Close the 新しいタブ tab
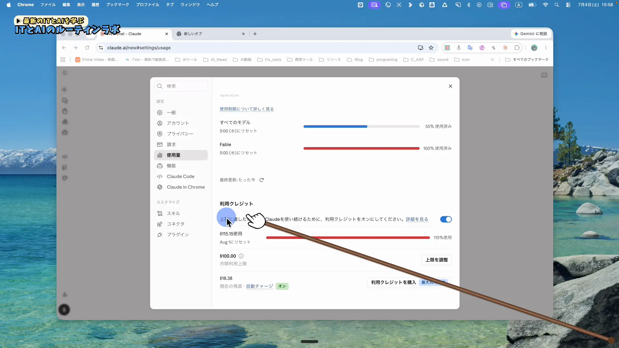This screenshot has width=619, height=348. tap(243, 34)
